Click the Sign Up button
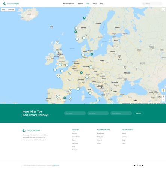 pos(138,113)
